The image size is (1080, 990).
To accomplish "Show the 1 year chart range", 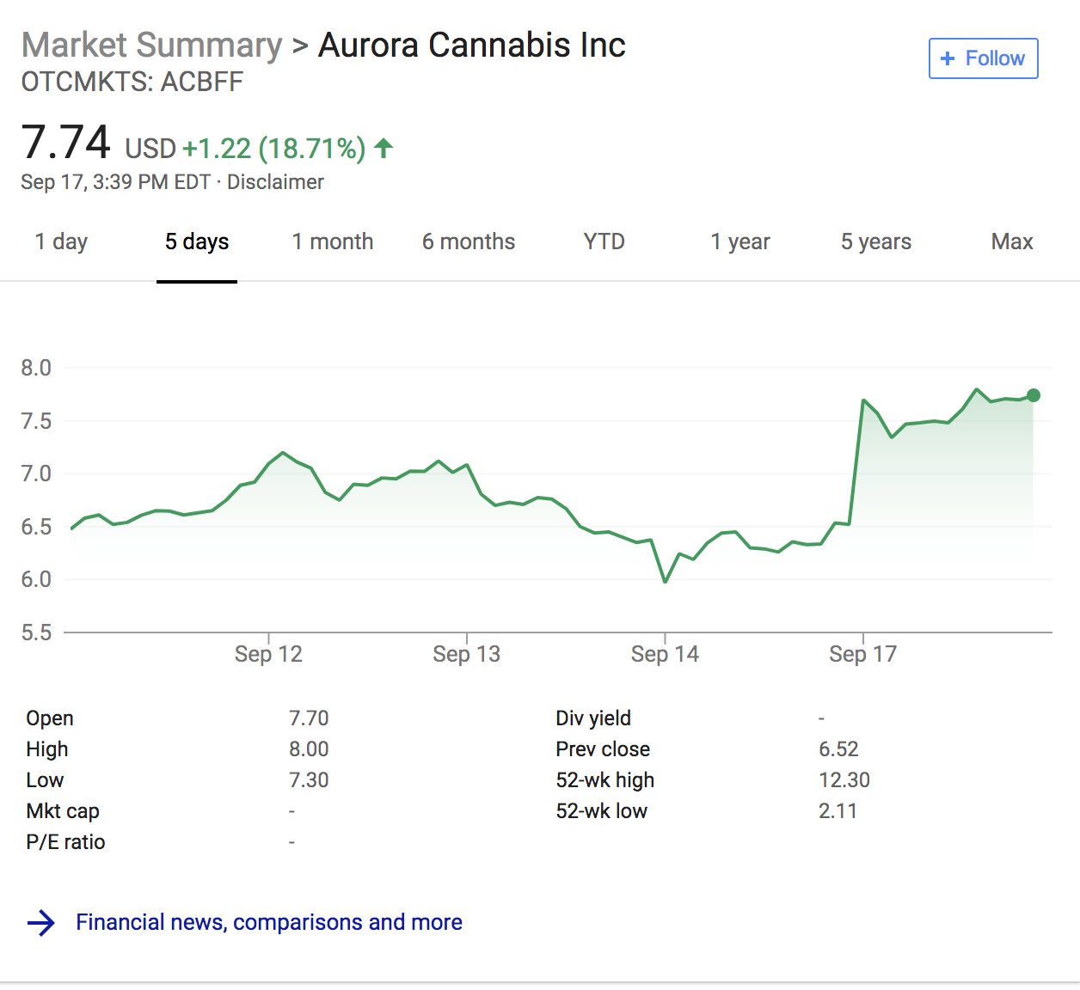I will pos(739,241).
